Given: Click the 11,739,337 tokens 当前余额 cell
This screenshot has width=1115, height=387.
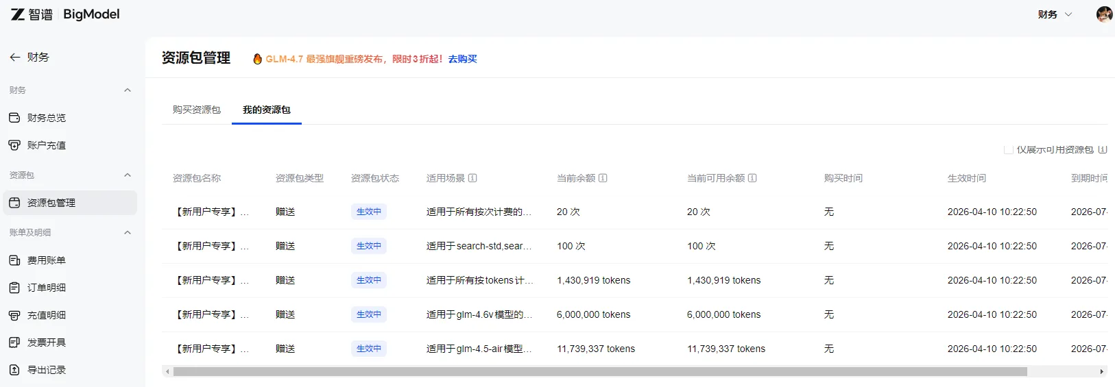Looking at the screenshot, I should pos(596,349).
